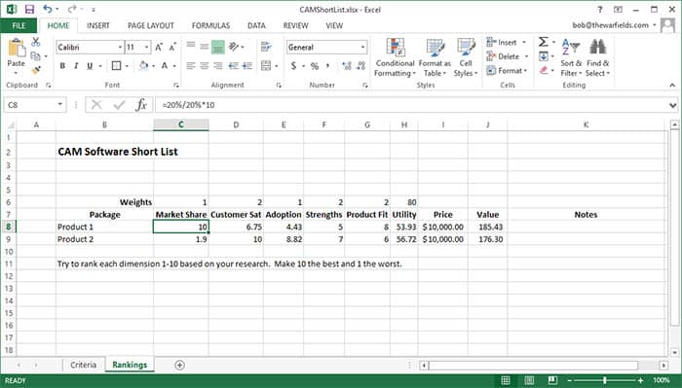Undo the last action
This screenshot has height=388, width=682.
[48, 9]
